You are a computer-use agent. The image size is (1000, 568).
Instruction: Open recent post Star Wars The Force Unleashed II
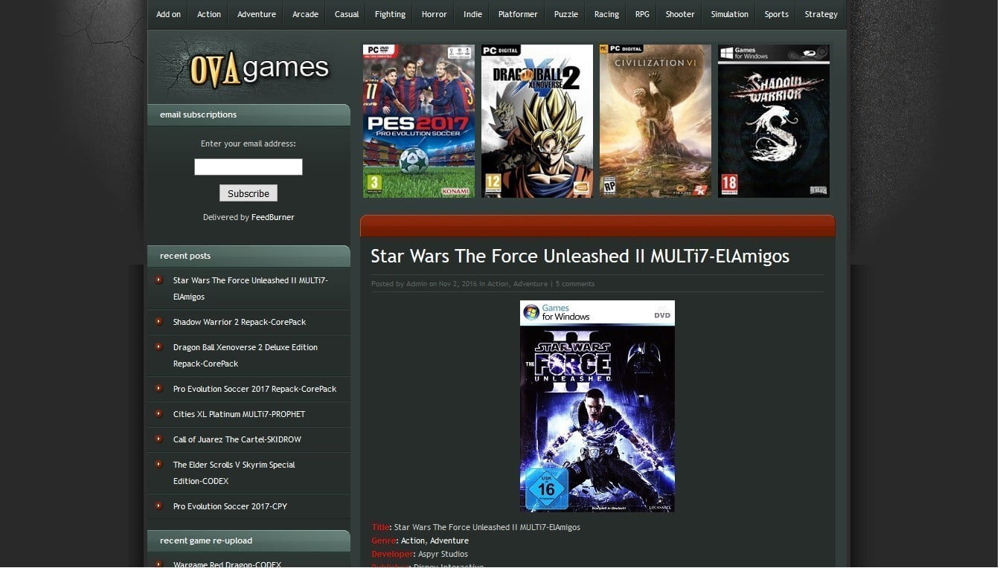coord(251,288)
